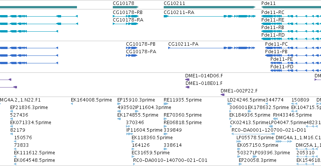Click the EK057150.5prime EST label
The width and height of the screenshot is (321, 166).
coord(258,145)
